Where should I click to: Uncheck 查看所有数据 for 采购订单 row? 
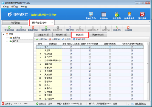coord(110,64)
